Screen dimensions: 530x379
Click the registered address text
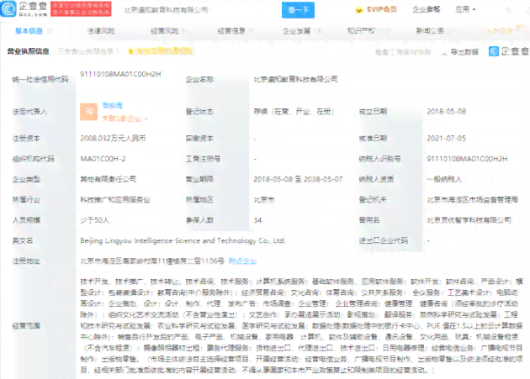pos(152,261)
